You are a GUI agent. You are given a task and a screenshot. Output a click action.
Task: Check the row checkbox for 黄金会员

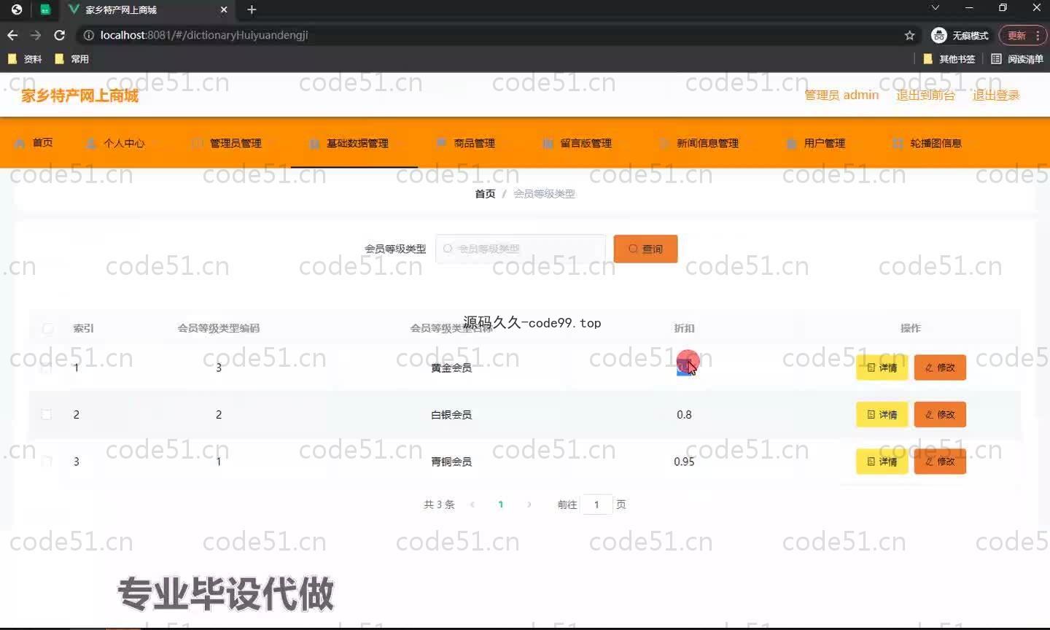tap(47, 367)
